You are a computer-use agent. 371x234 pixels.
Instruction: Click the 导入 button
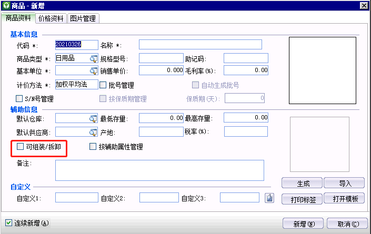coord(344,183)
